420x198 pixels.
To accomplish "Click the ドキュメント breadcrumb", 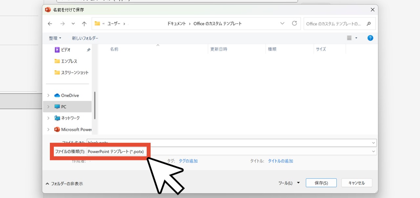I will (x=176, y=24).
